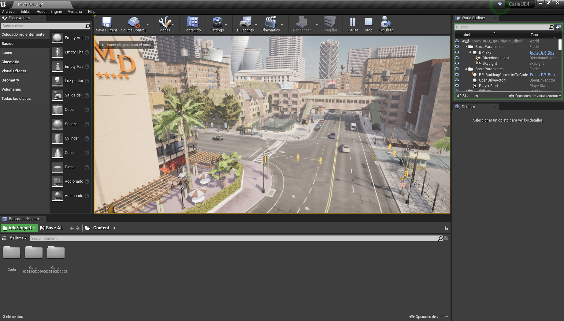
Task: Click the Add/Import button
Action: coord(19,228)
